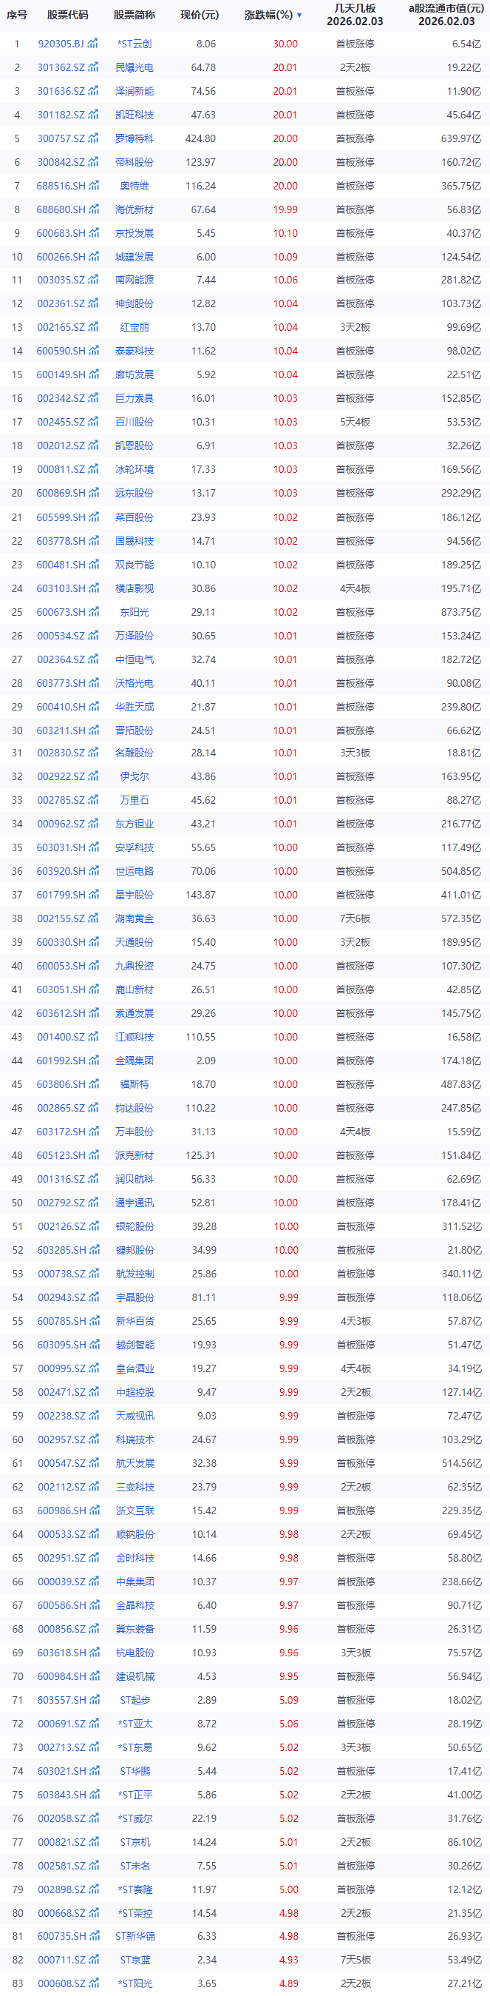The height and width of the screenshot is (1996, 490).
Task: Click chart icon next to 920305.BJ
Action: [93, 44]
